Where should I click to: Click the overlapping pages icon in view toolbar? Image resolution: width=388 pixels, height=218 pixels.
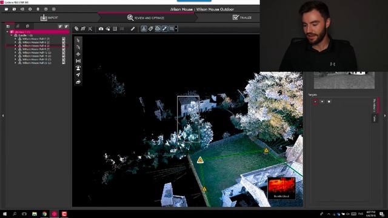(x=76, y=28)
